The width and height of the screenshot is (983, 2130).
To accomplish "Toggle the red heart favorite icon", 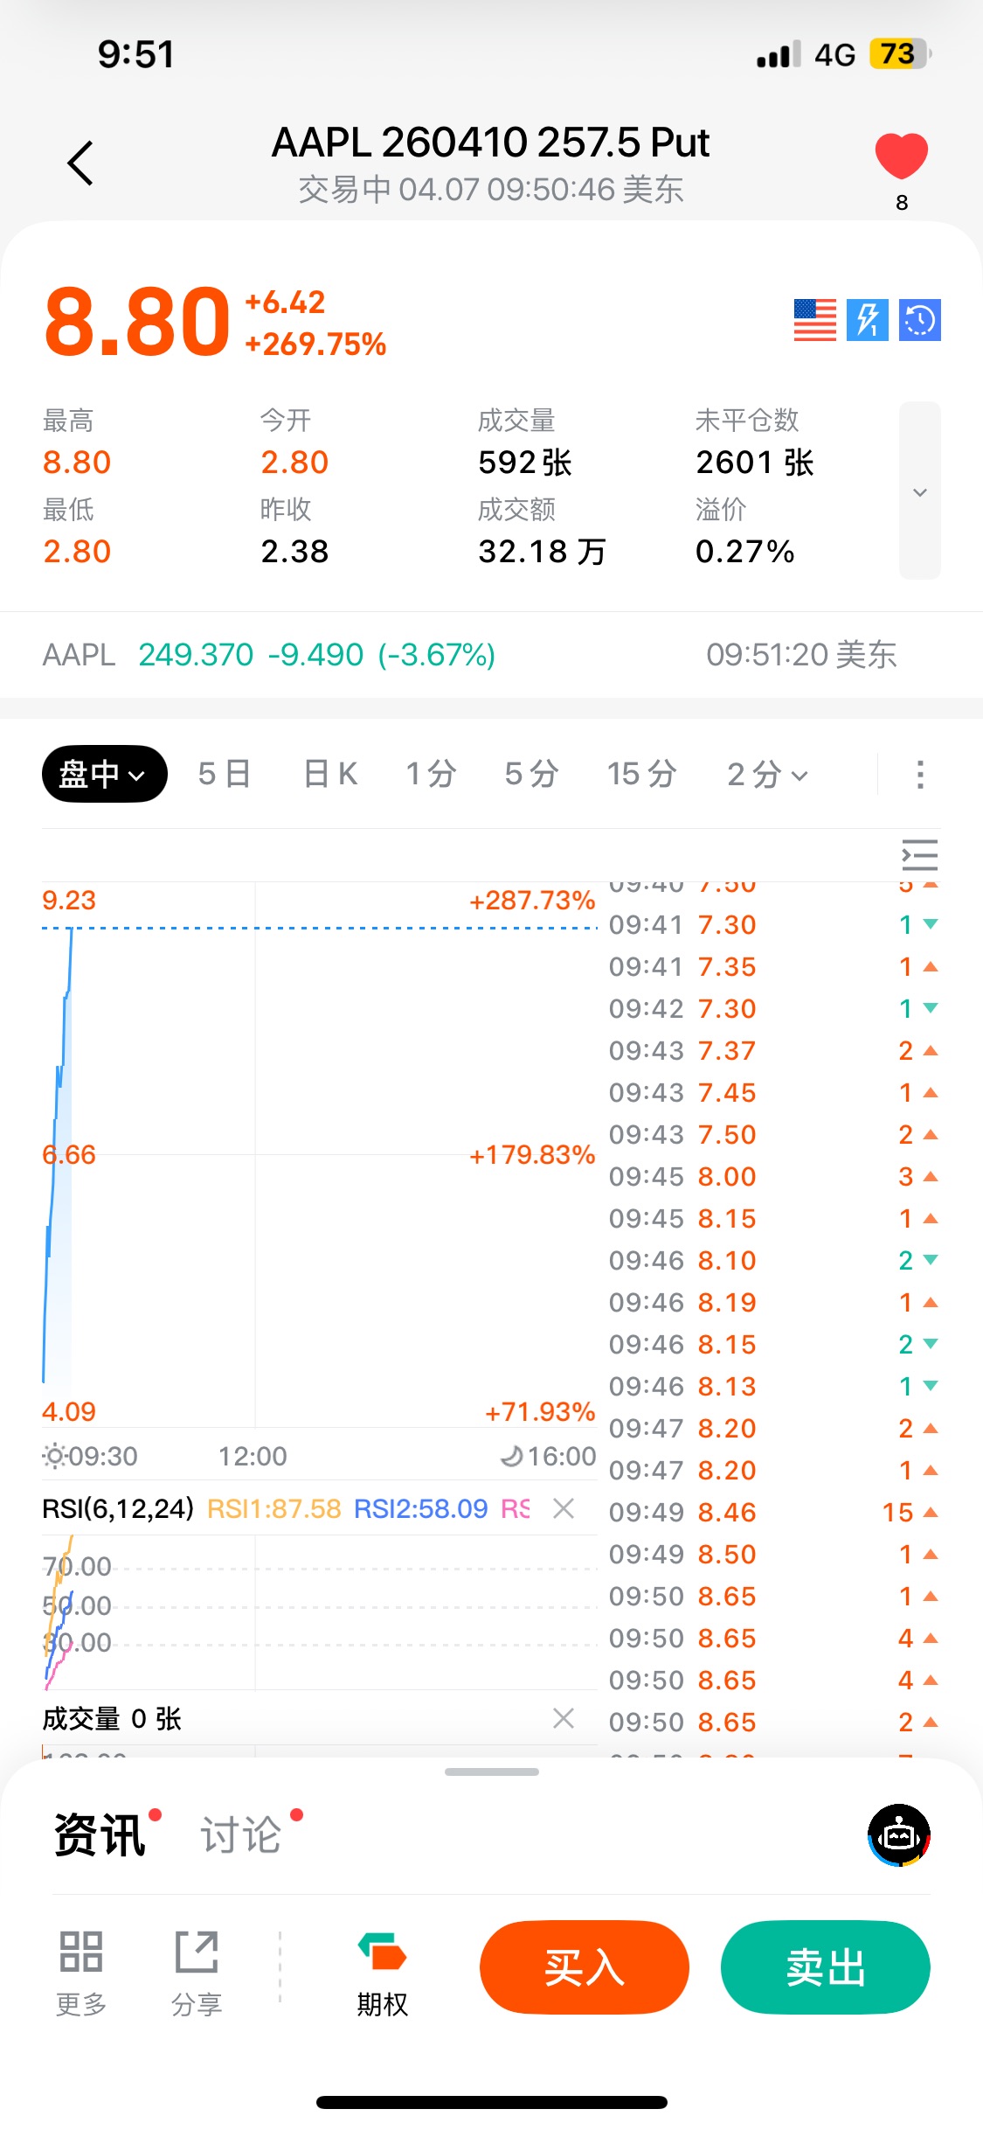I will point(901,157).
